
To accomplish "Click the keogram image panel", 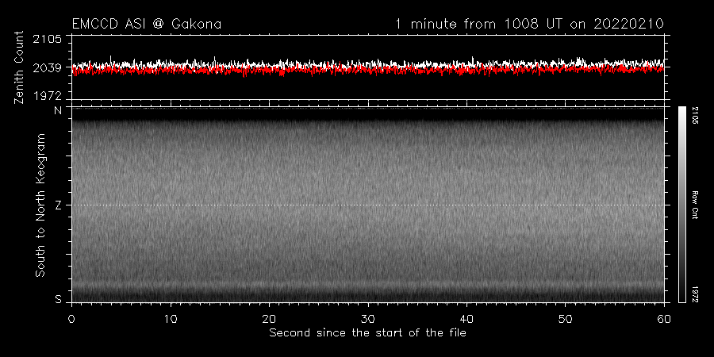I will (x=368, y=205).
